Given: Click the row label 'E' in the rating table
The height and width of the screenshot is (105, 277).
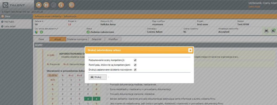Looking at the screenshot, I should click(x=52, y=103).
